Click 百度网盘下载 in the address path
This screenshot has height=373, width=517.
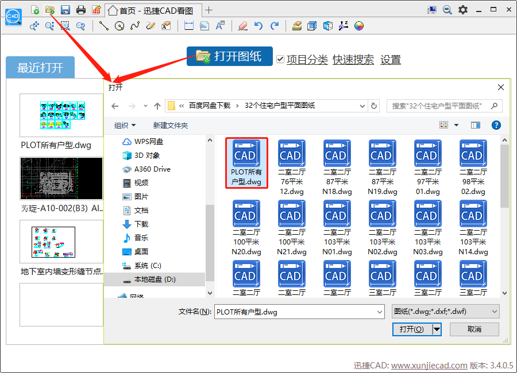(209, 106)
